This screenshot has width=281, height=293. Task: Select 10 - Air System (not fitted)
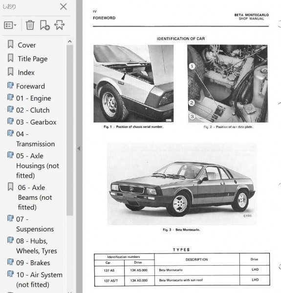coord(39,280)
